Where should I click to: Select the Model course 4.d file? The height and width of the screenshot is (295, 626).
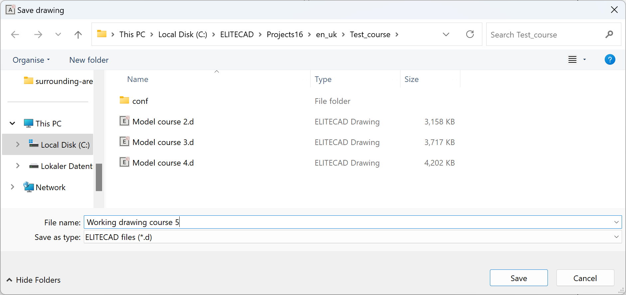click(163, 163)
